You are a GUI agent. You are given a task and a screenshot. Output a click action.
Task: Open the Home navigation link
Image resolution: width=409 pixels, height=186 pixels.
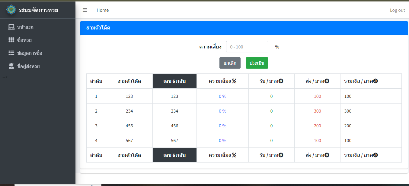[x=103, y=10]
